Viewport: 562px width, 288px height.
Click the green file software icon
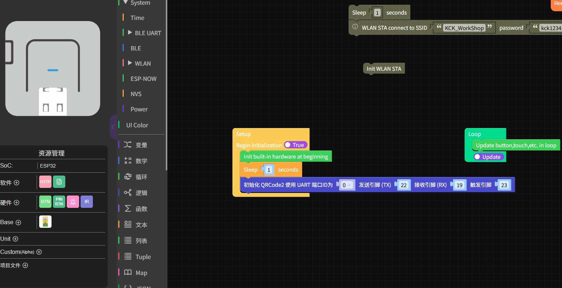click(x=59, y=182)
